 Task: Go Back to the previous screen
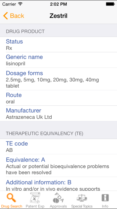pos(14,16)
